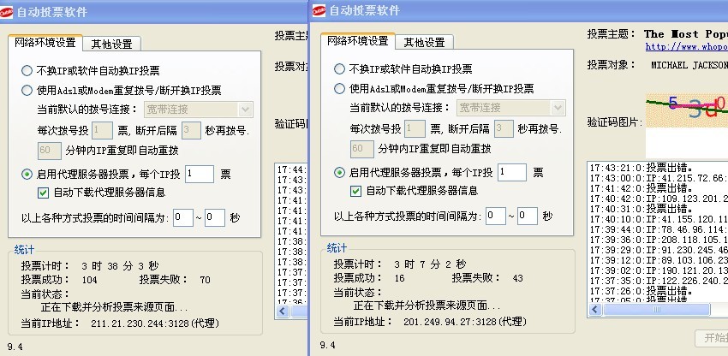The image size is (728, 356).
Task: Click interval minimum field in left window
Action: [183, 217]
